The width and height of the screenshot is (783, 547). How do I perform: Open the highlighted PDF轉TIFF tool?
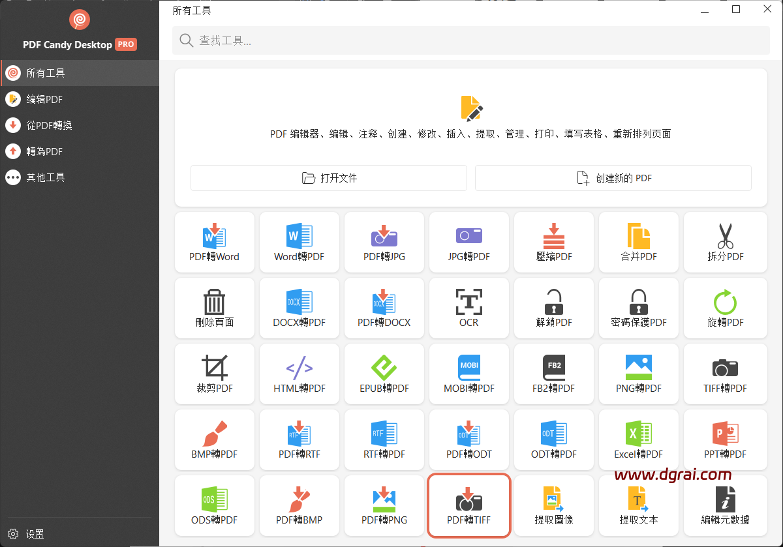468,505
